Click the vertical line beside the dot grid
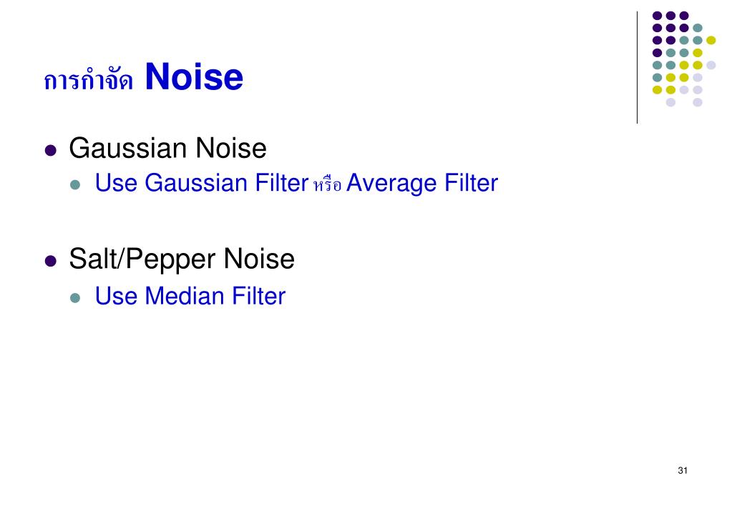 pos(638,68)
